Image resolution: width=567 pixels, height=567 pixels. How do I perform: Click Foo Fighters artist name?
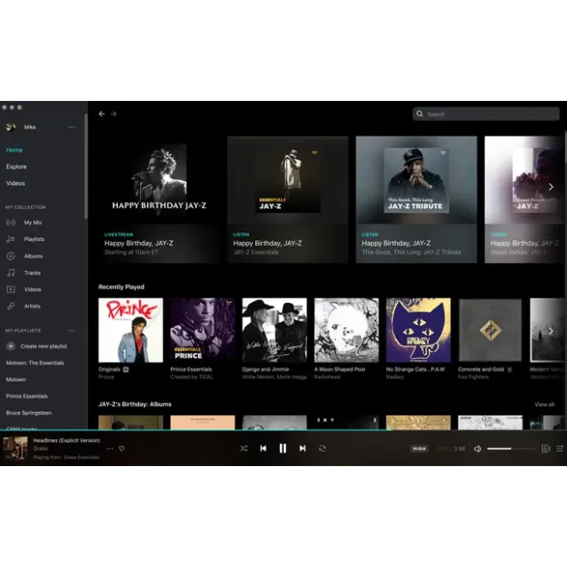click(x=473, y=377)
